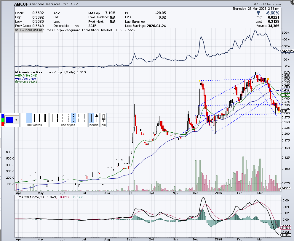The width and height of the screenshot is (294, 241).
Task: Click the Next Earnings 2026-04-24 date
Action: point(156,26)
